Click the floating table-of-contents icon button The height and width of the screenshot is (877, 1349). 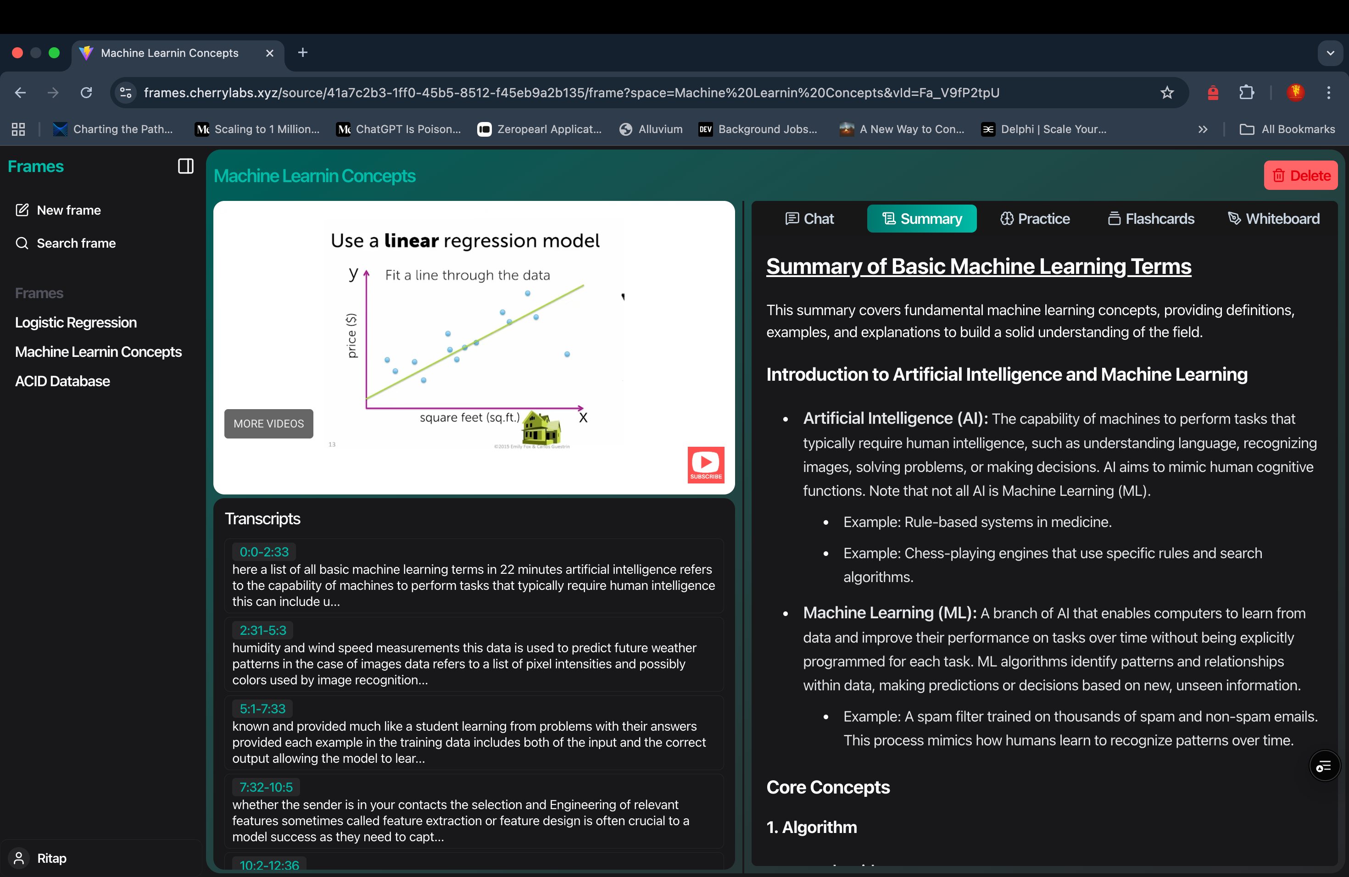[1324, 766]
